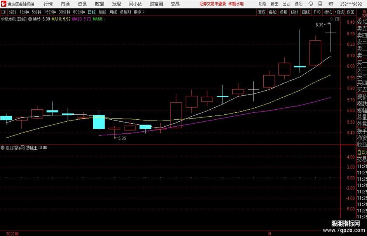Click the account number 152****9892
The height and width of the screenshot is (236, 367).
pyautogui.click(x=351, y=4)
